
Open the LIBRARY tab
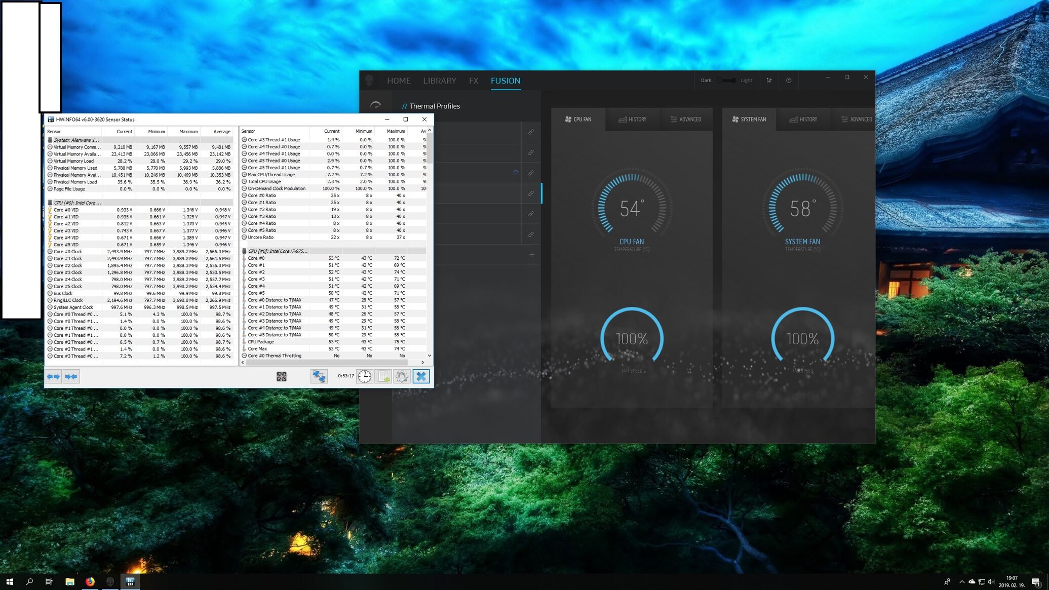(440, 81)
